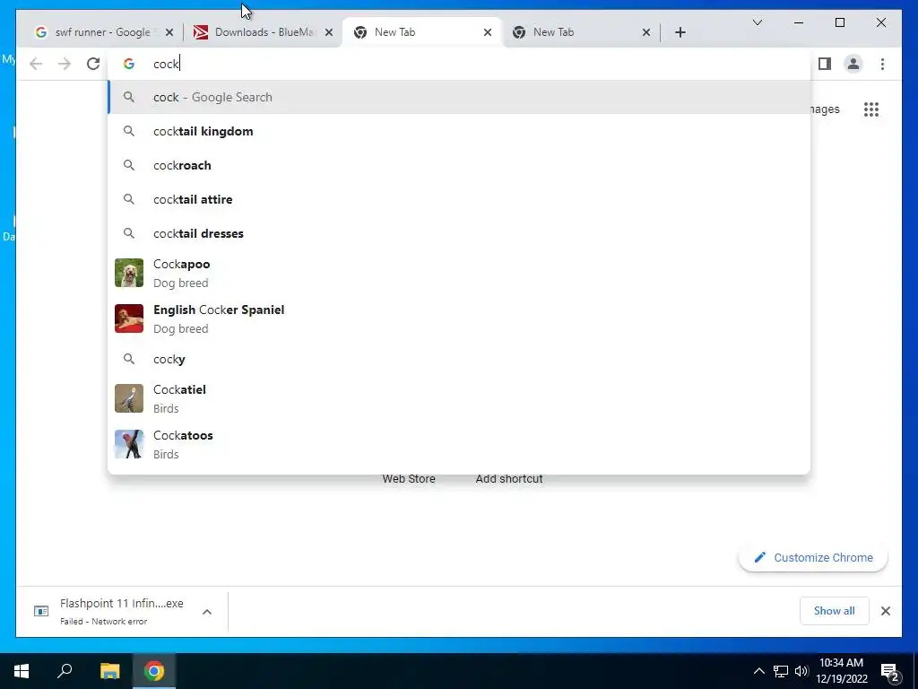The height and width of the screenshot is (689, 918).
Task: Switch to the Downloads BlueMaxima tab
Action: (x=264, y=32)
